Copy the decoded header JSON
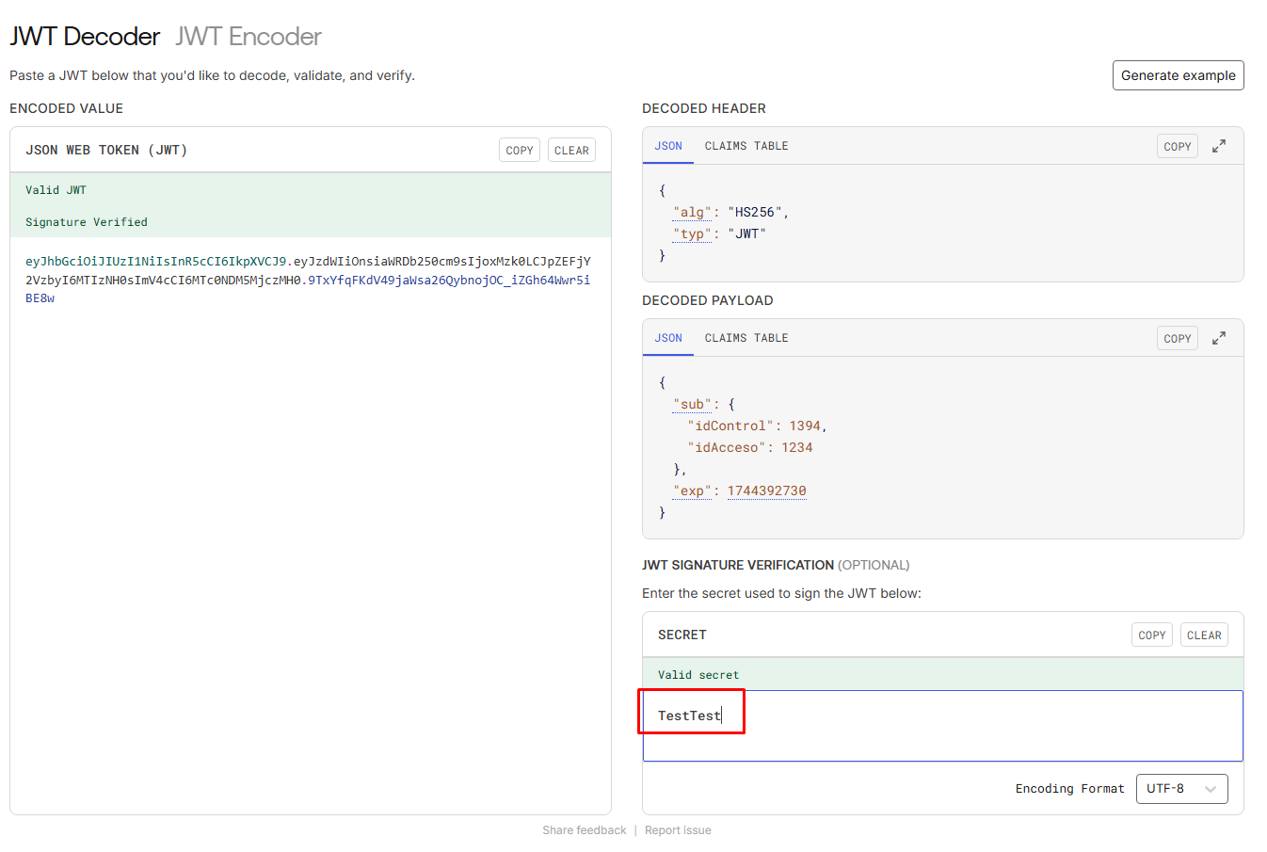Image resolution: width=1267 pixels, height=852 pixels. [x=1177, y=146]
